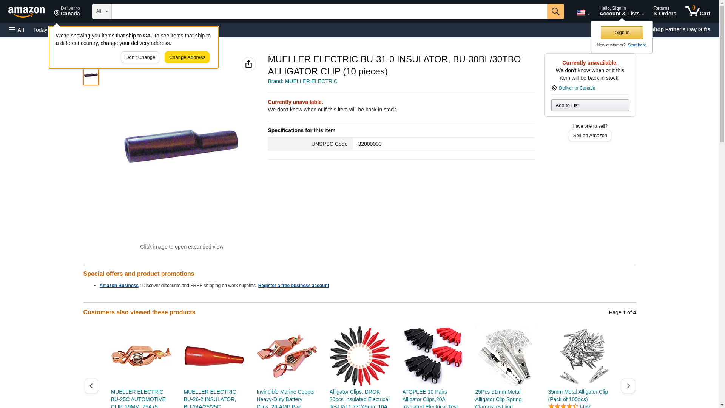This screenshot has width=725, height=408.
Task: Open Returns & Orders
Action: [x=665, y=11]
